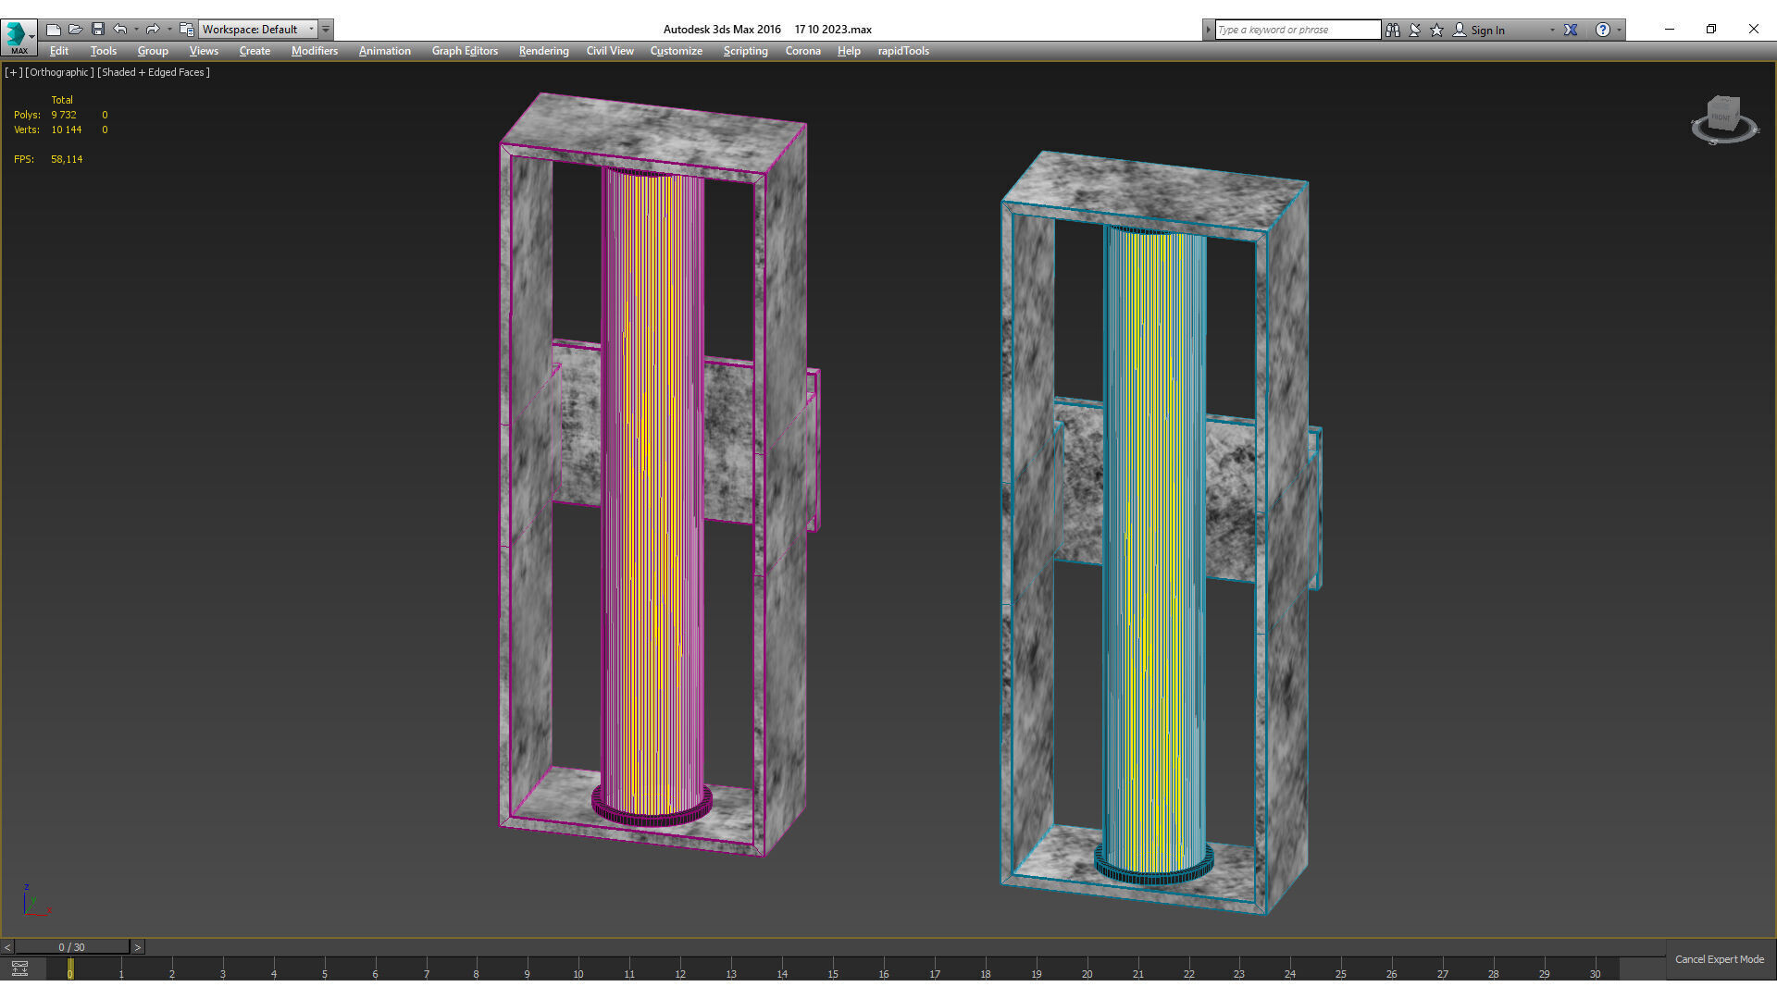Click the ViewCube navigation widget
Screen dimensions: 1777x999
1724,119
